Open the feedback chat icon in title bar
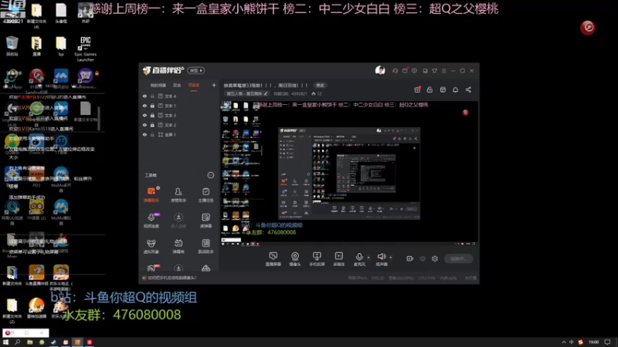 click(x=414, y=71)
